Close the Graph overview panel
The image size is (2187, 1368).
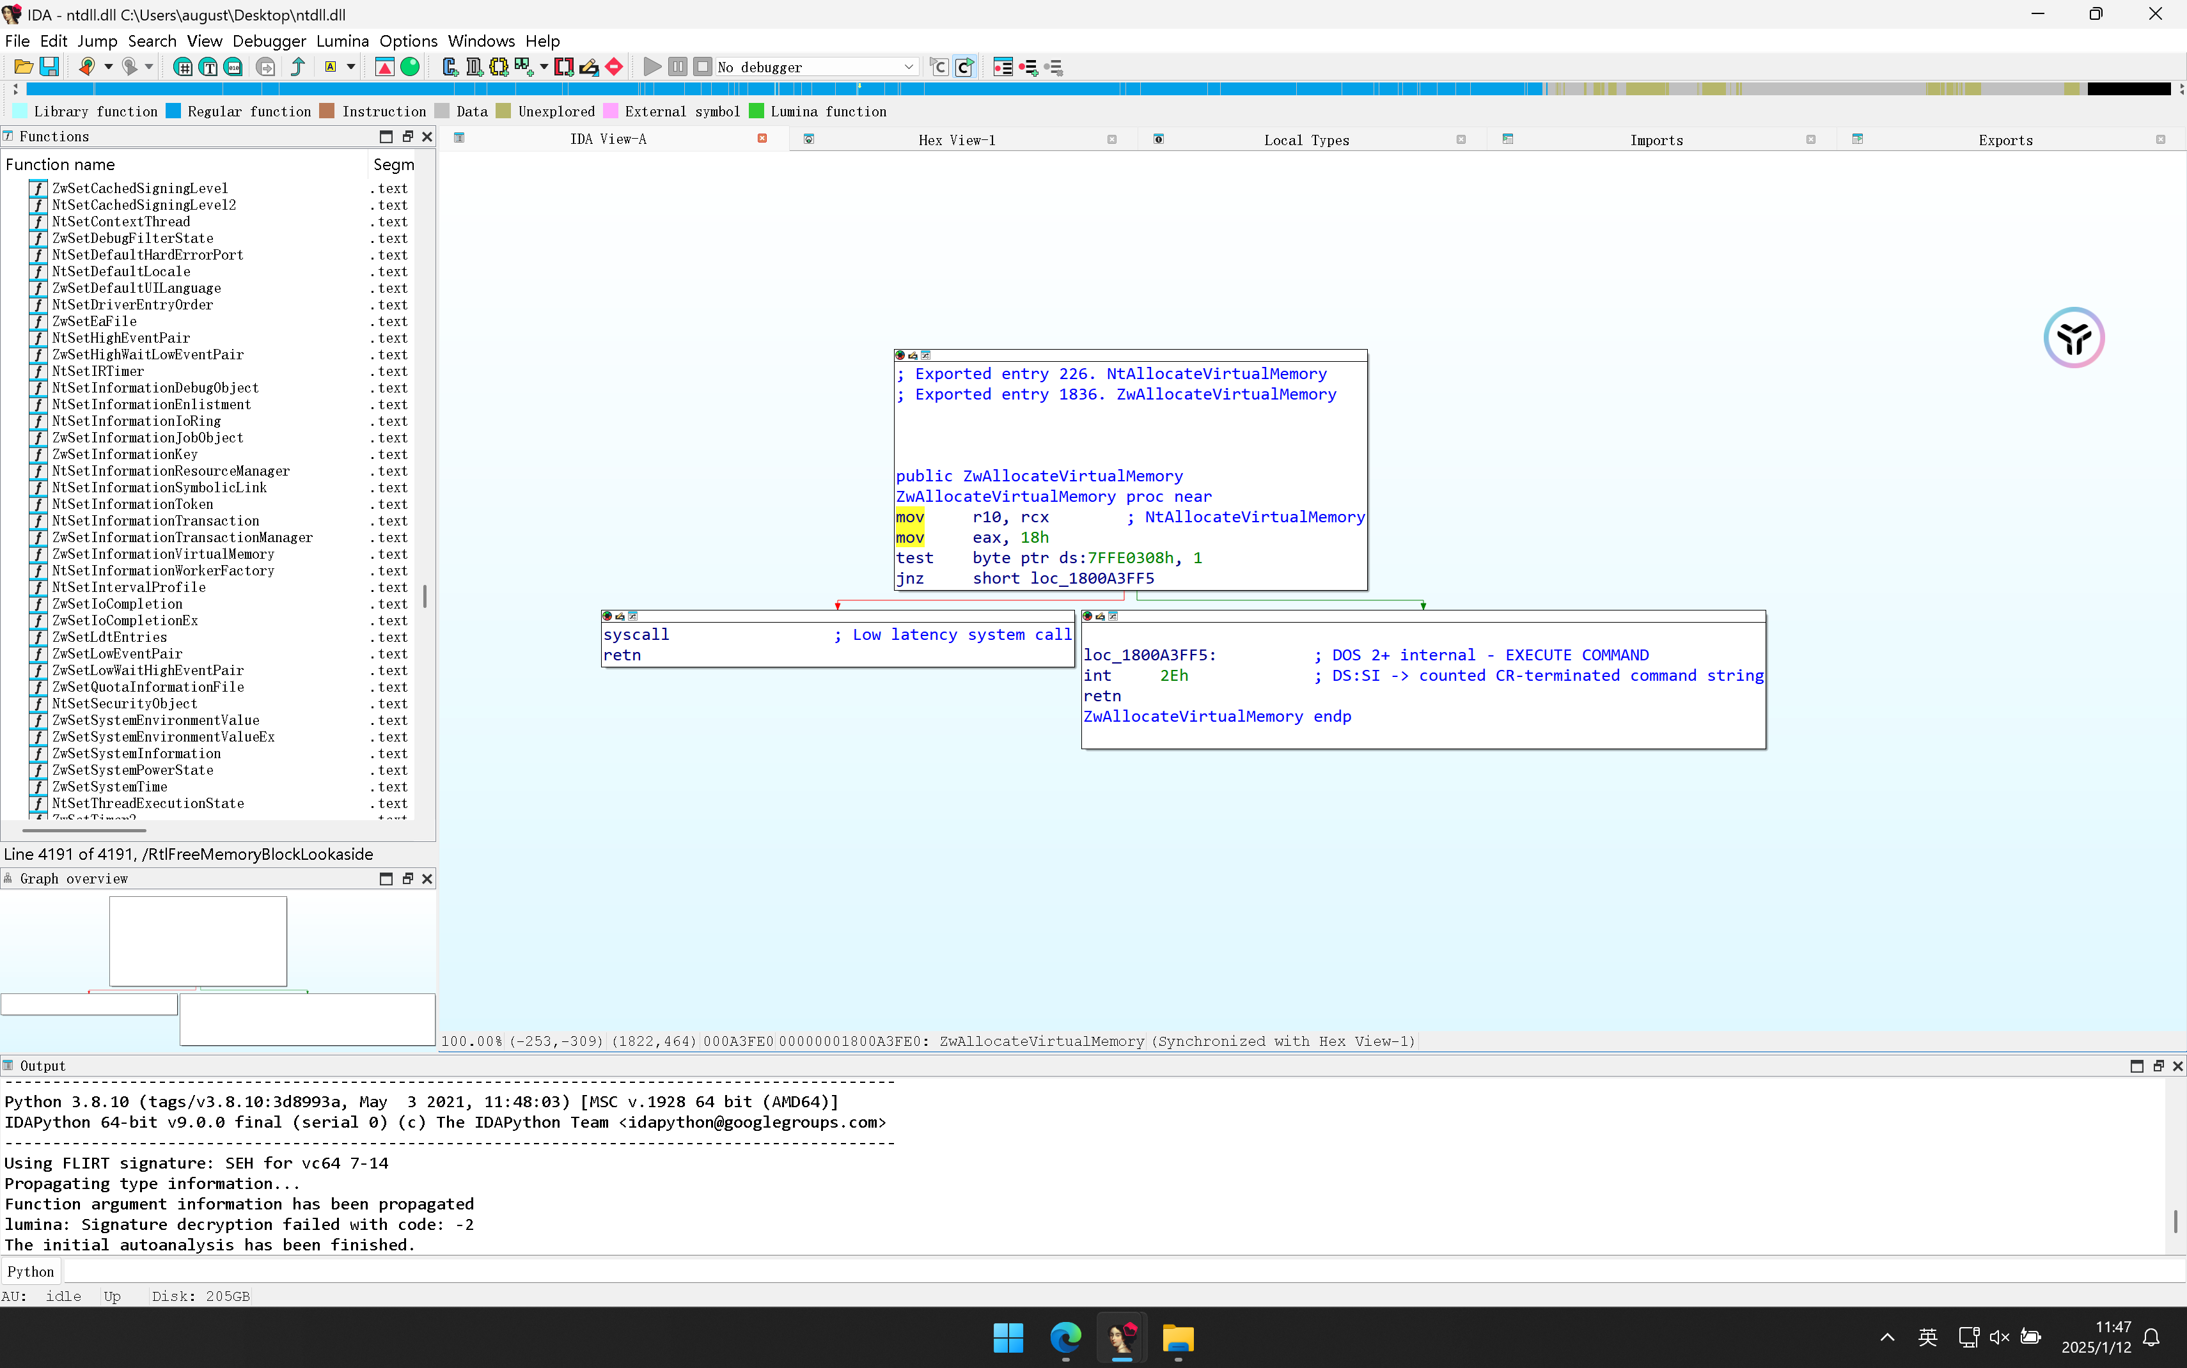(427, 878)
